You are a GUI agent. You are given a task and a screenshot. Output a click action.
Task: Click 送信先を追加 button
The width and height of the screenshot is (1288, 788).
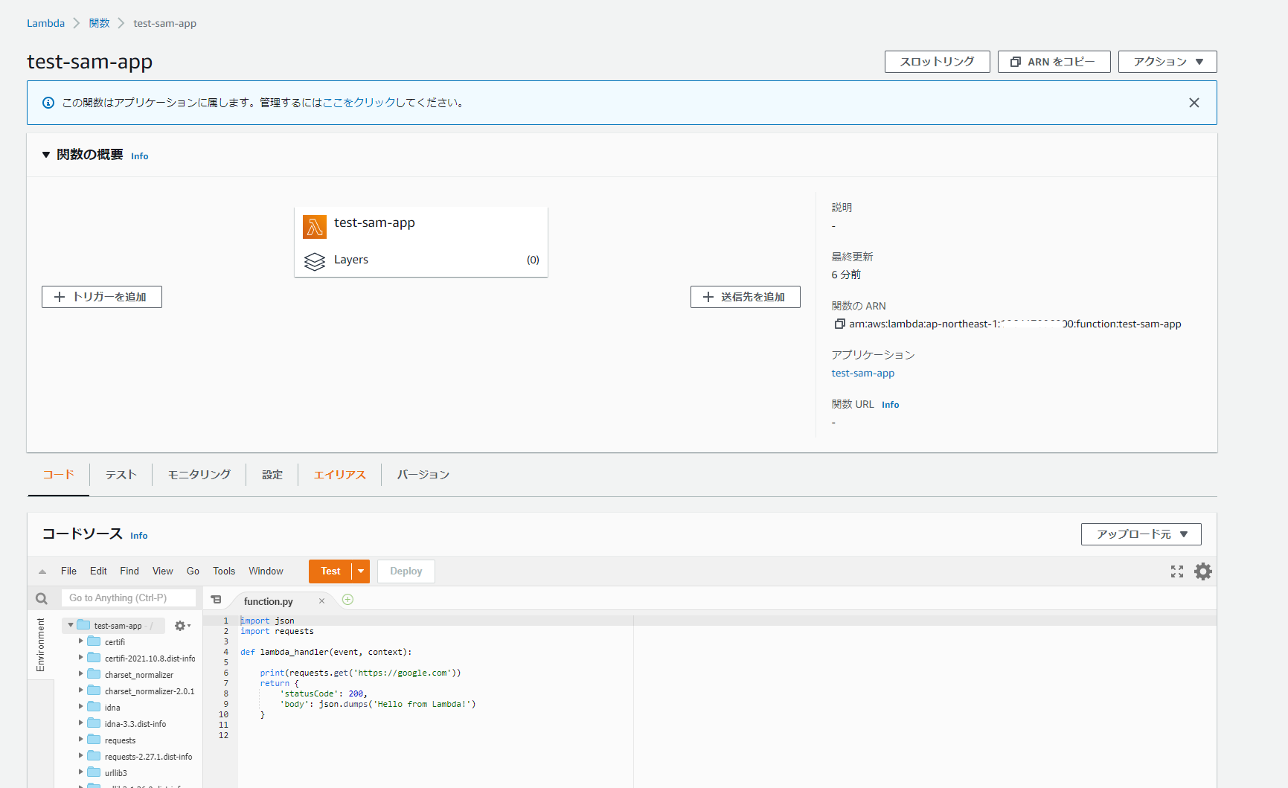[x=745, y=297]
